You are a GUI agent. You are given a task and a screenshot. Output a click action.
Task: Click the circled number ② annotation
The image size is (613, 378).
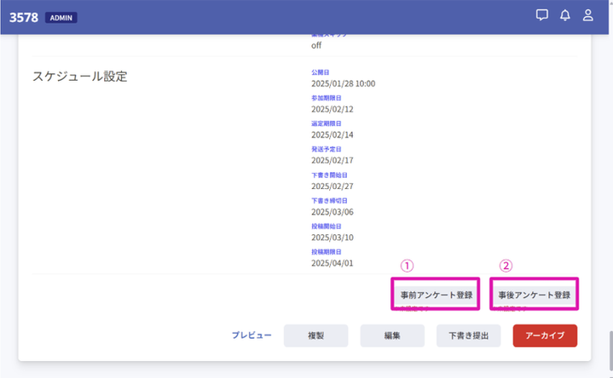click(506, 266)
